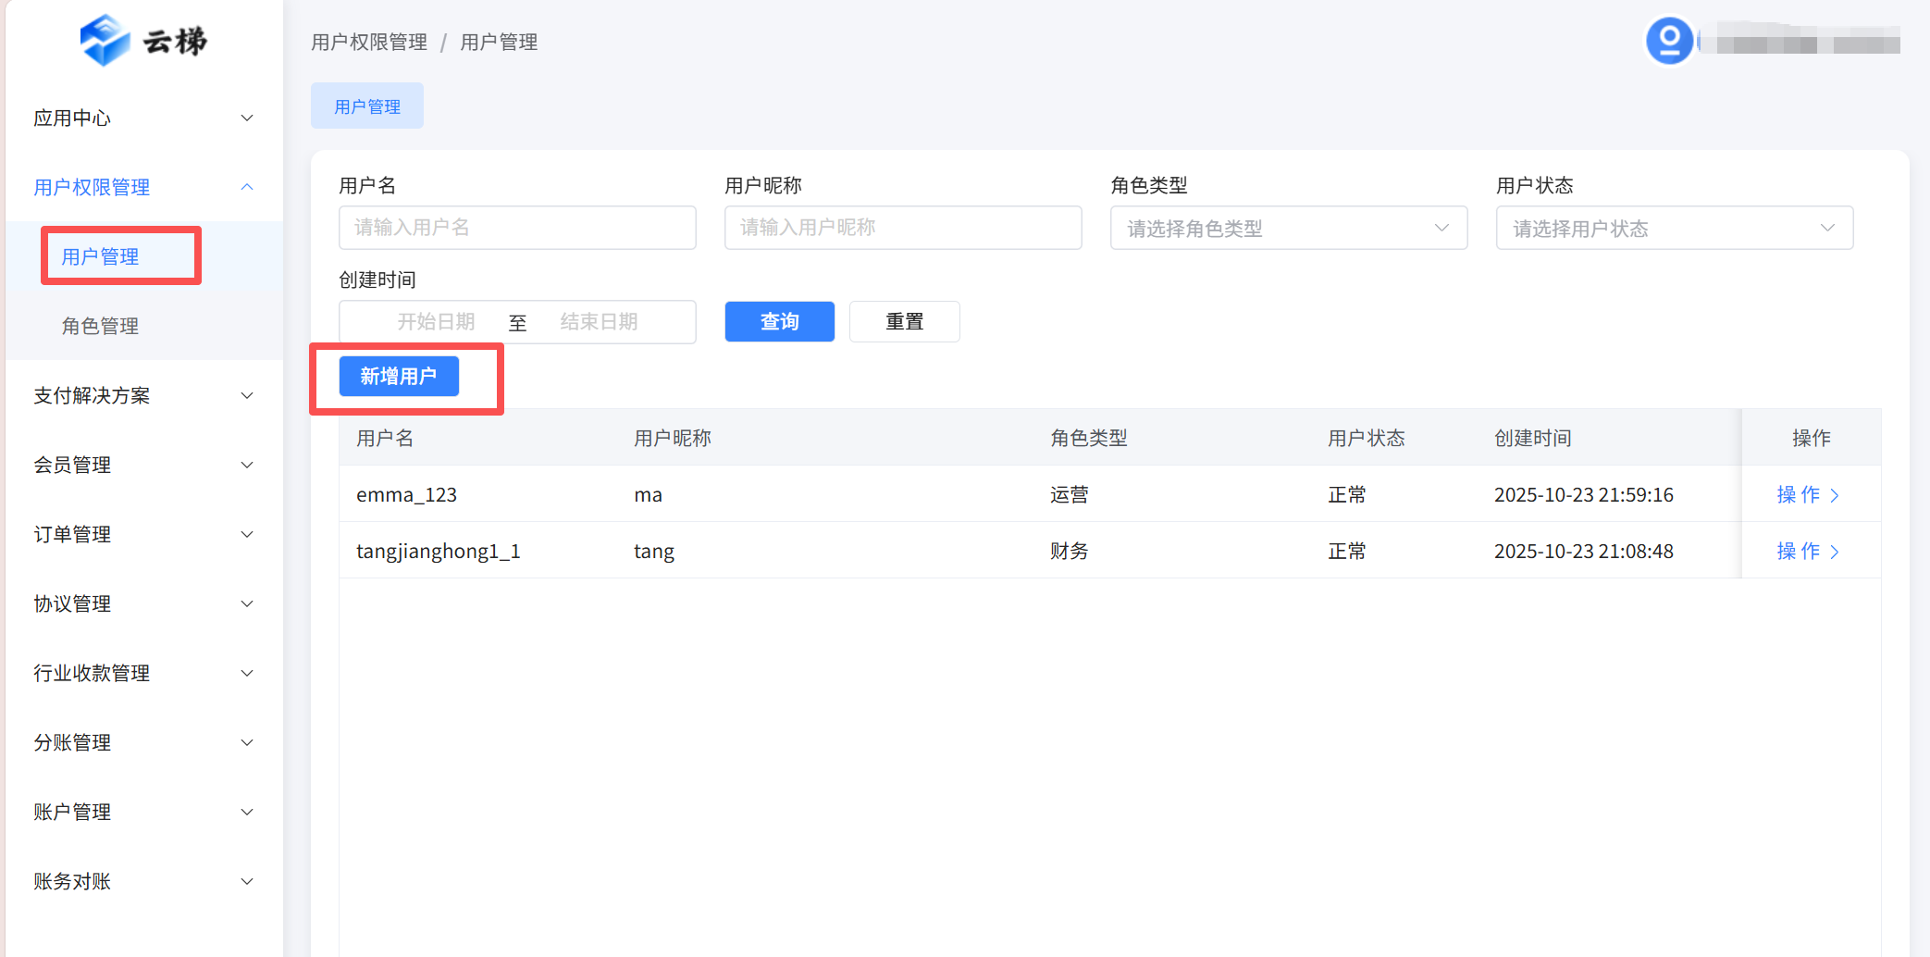The width and height of the screenshot is (1930, 957).
Task: Expand the 应用中心 menu
Action: click(143, 118)
